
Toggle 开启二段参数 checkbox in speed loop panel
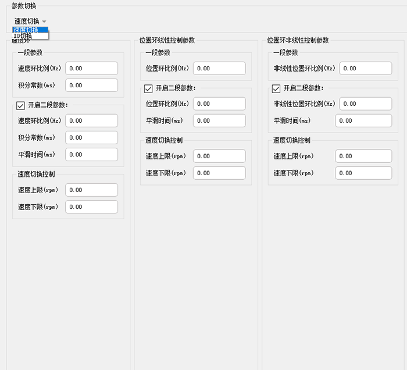(x=21, y=105)
